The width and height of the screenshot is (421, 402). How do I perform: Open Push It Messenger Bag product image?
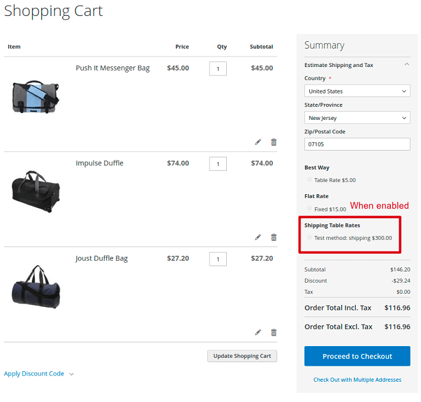[x=36, y=97]
